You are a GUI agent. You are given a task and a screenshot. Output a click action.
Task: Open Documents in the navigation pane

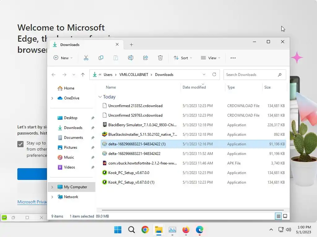(73, 138)
